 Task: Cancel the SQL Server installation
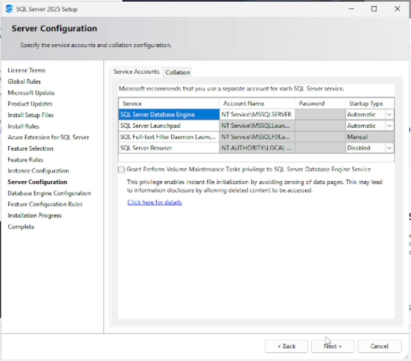379,346
